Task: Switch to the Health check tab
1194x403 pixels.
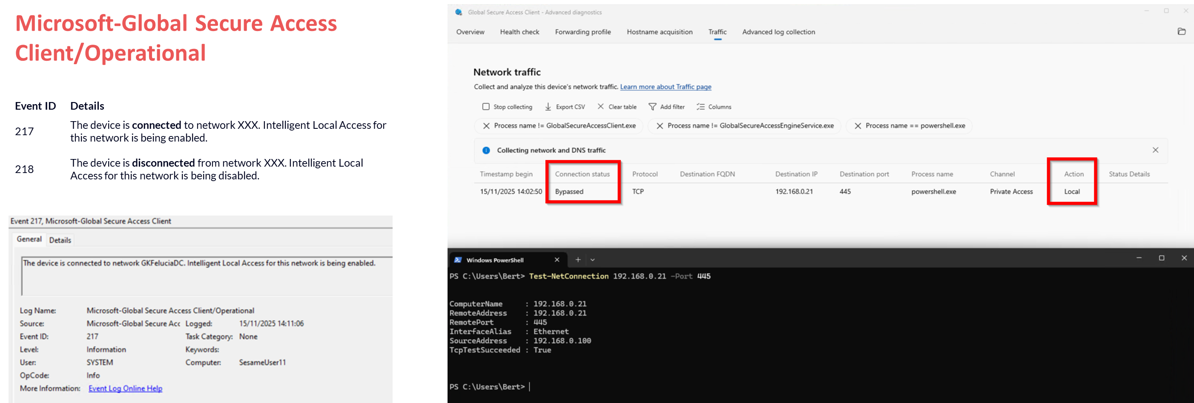Action: [x=519, y=32]
